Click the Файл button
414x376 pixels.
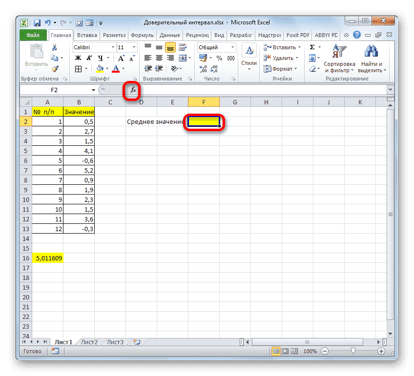(x=31, y=35)
